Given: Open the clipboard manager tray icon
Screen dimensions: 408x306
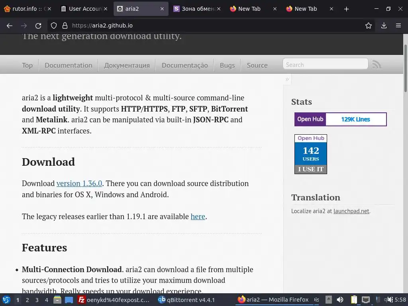Looking at the screenshot, I should click(x=354, y=300).
